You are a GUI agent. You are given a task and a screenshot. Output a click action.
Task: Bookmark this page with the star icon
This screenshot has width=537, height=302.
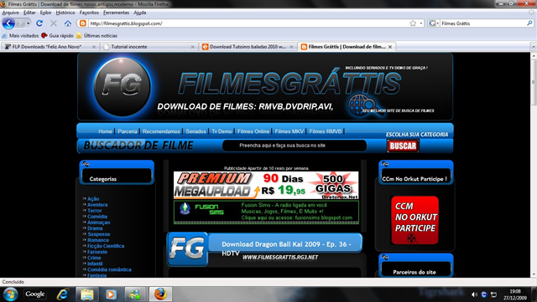coord(413,23)
